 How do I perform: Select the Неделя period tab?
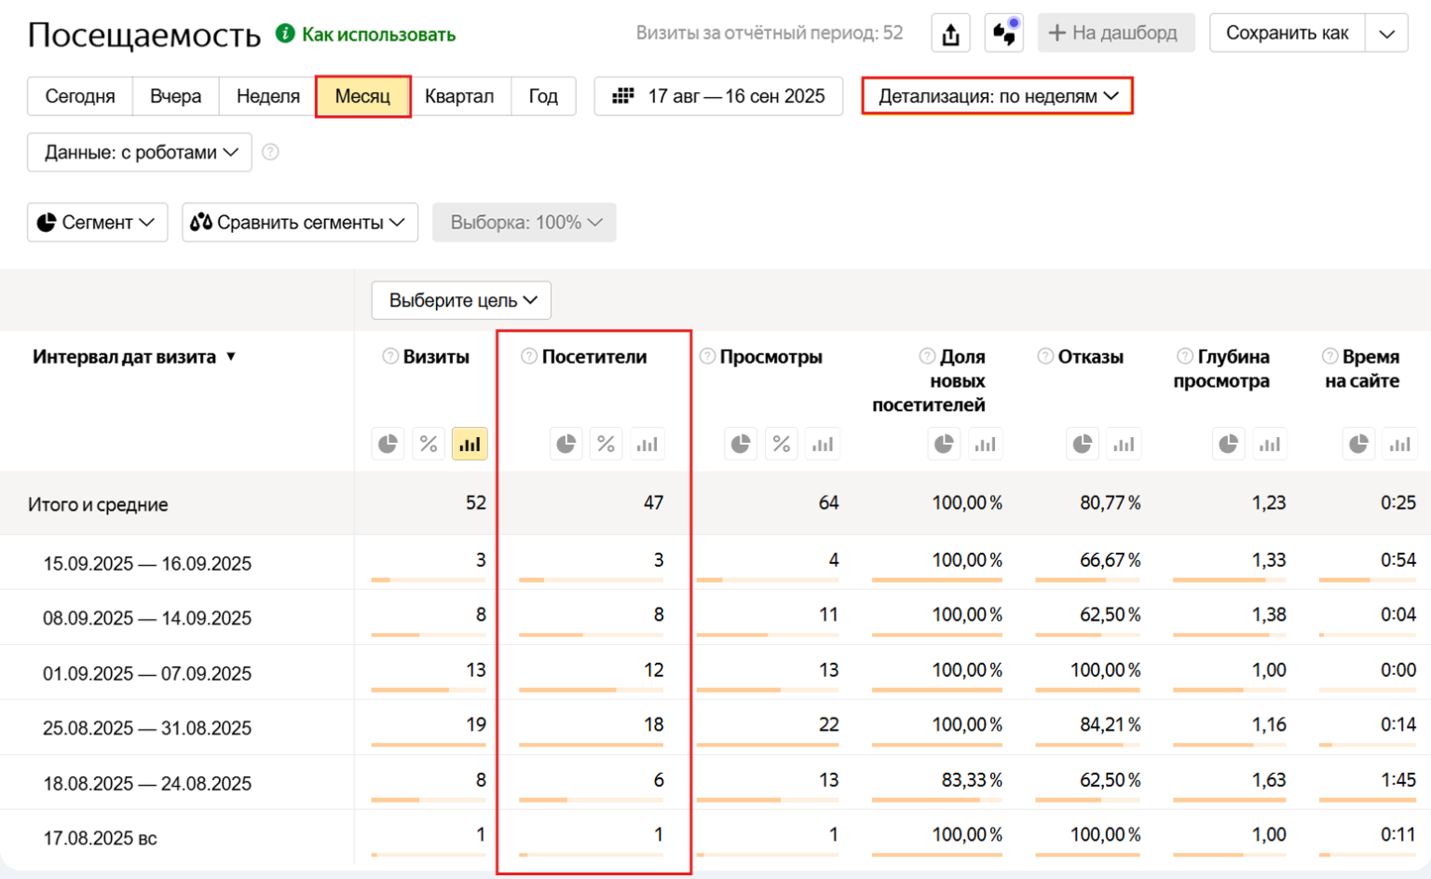point(267,96)
